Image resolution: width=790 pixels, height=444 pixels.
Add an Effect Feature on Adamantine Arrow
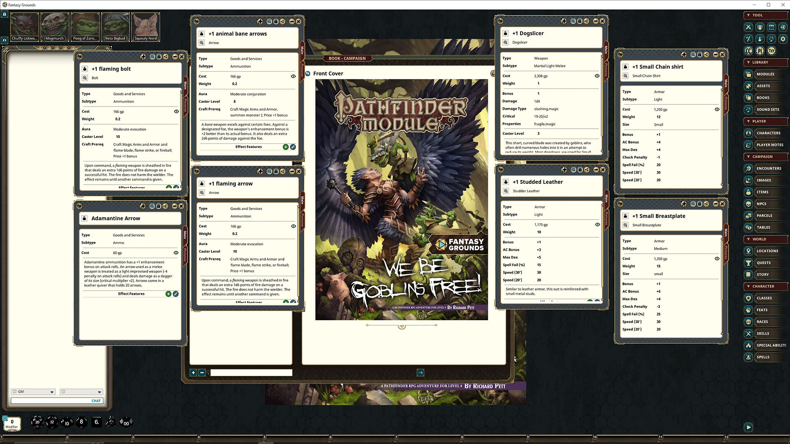tap(168, 294)
